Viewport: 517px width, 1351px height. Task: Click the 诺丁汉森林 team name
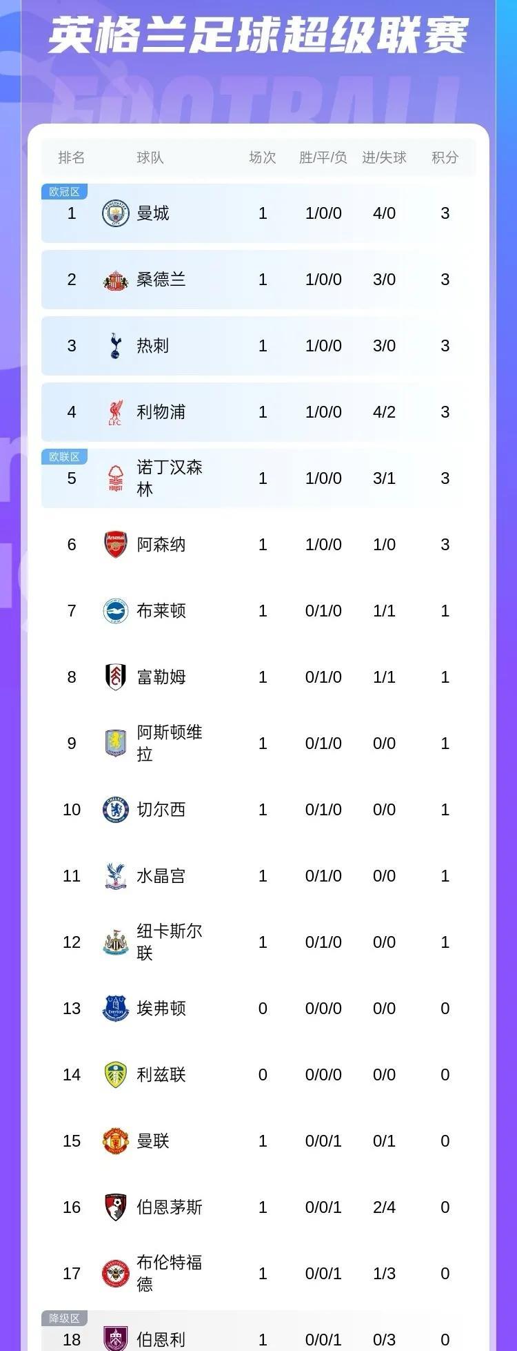(x=169, y=478)
